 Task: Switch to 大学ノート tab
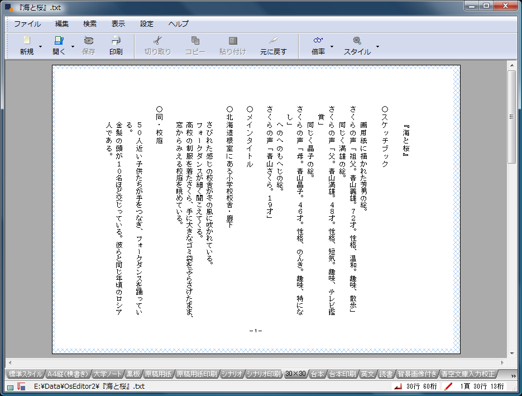coord(107,374)
